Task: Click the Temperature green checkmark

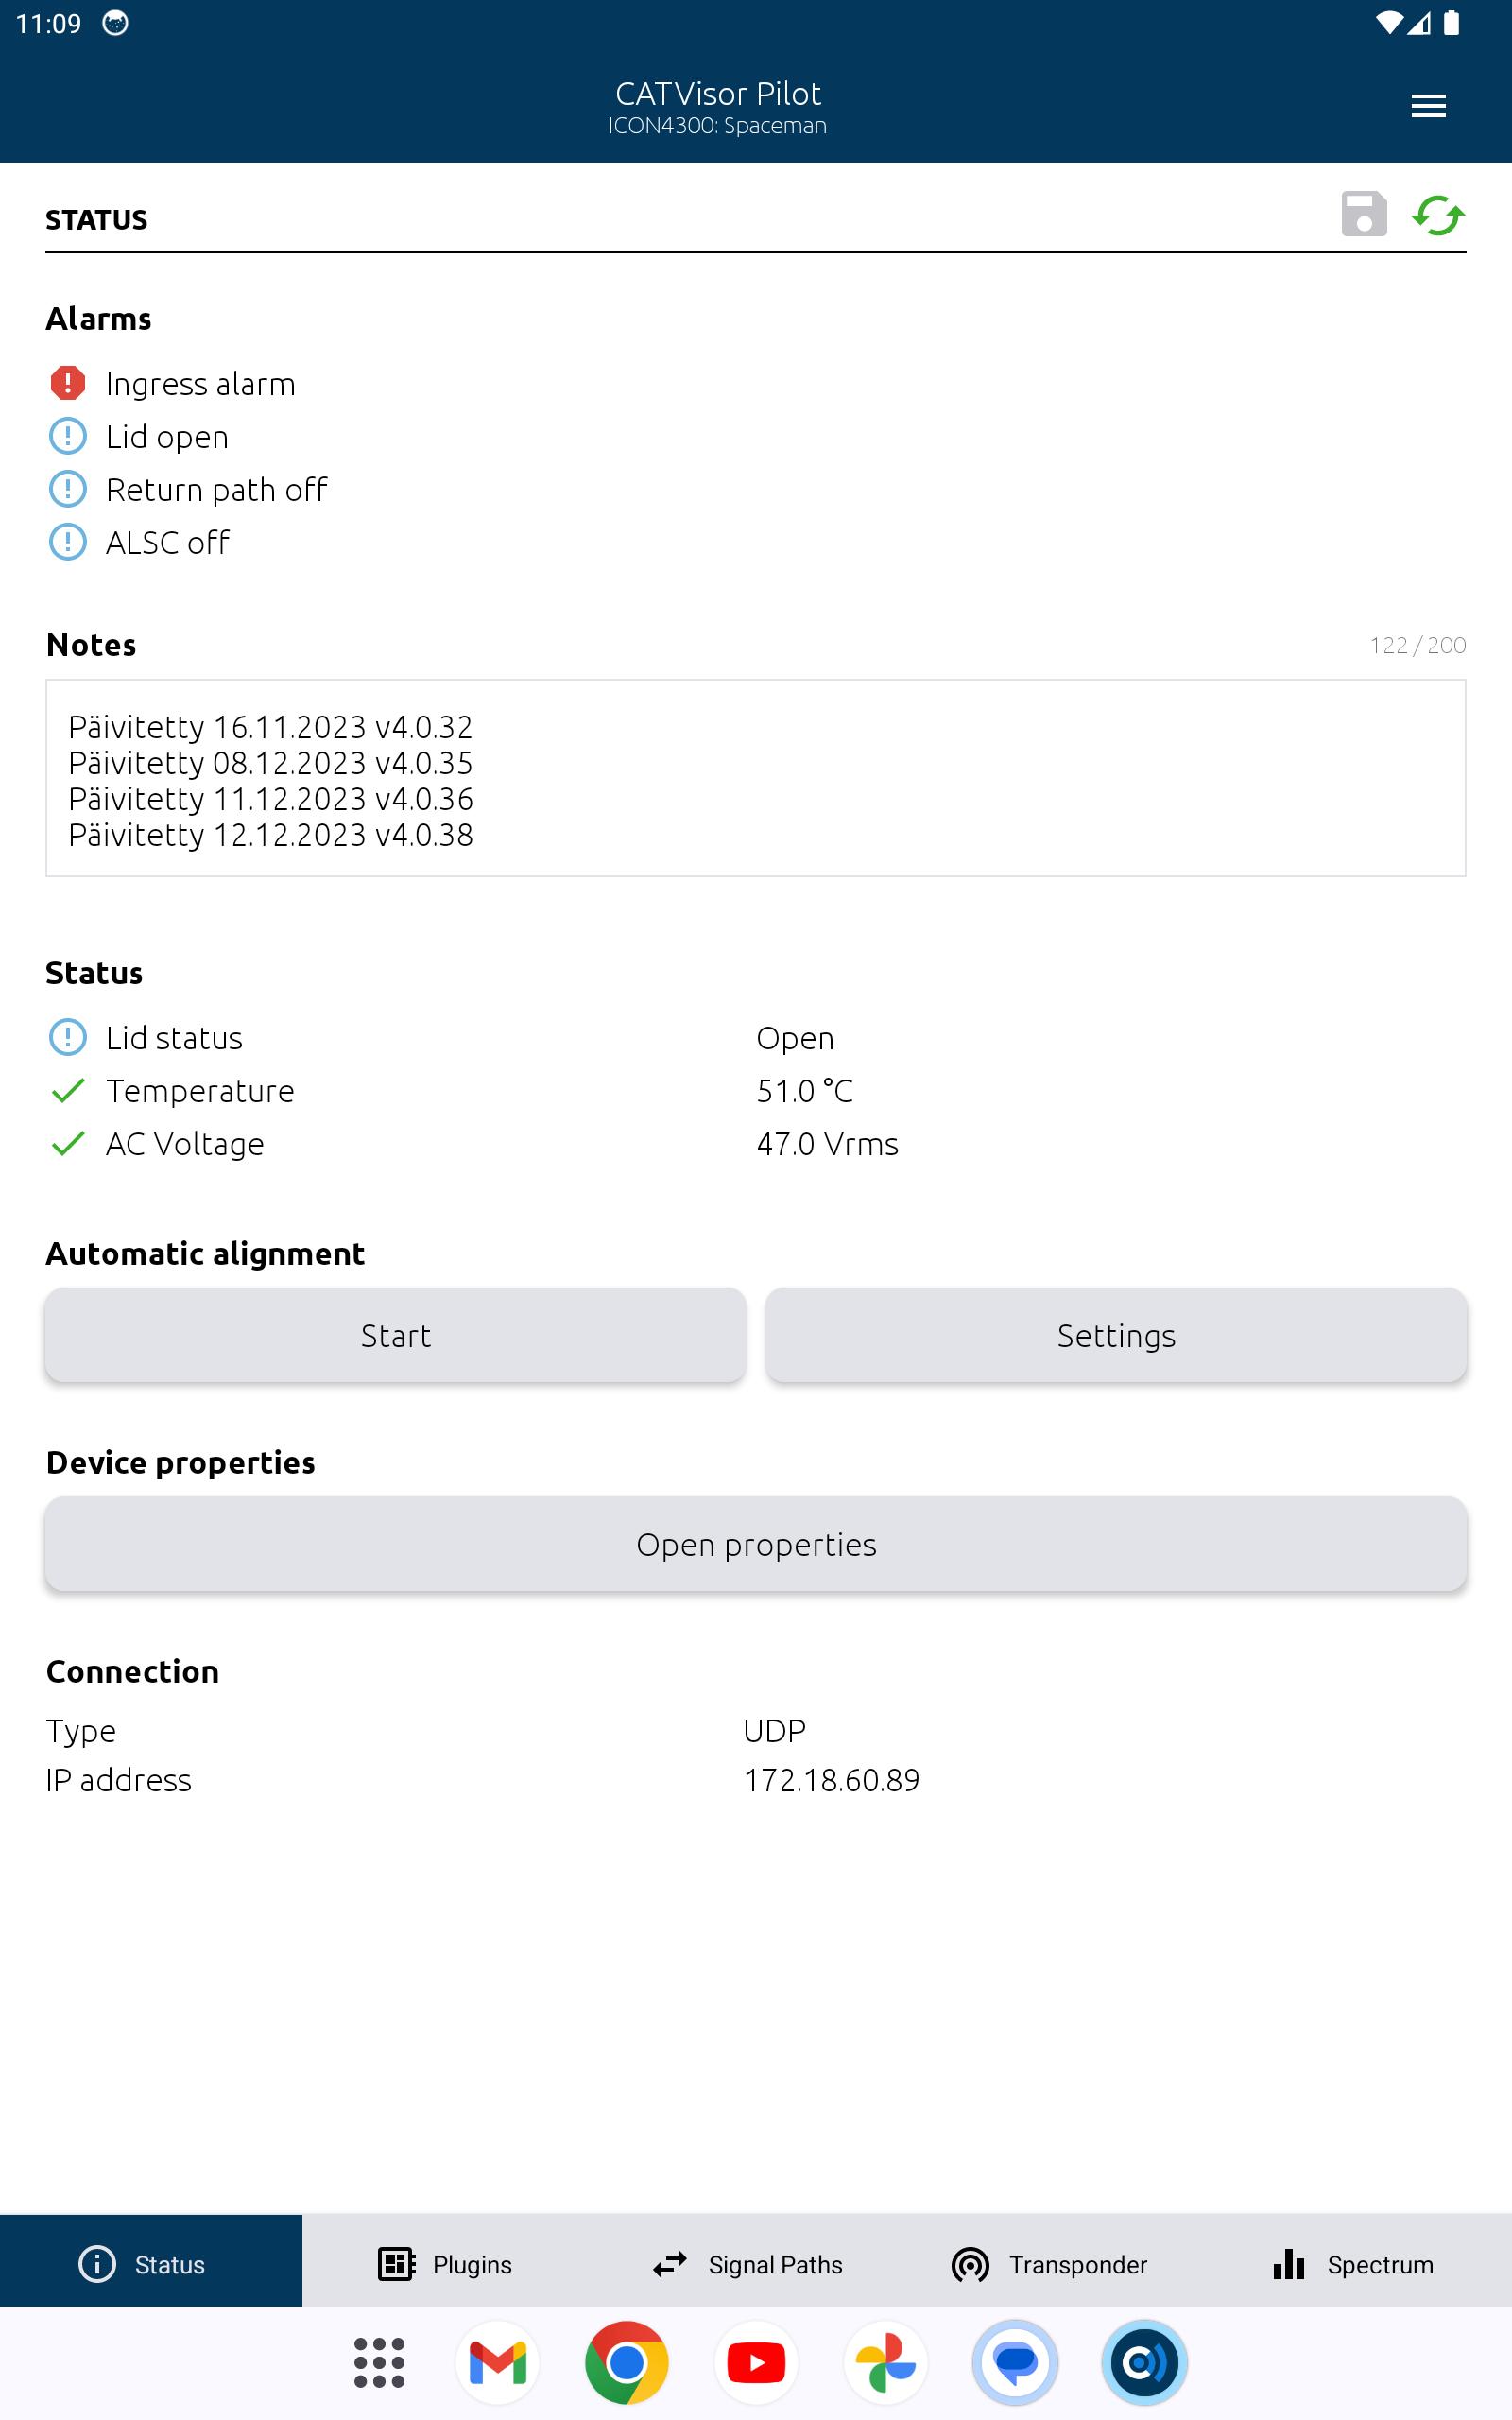Action: (68, 1090)
